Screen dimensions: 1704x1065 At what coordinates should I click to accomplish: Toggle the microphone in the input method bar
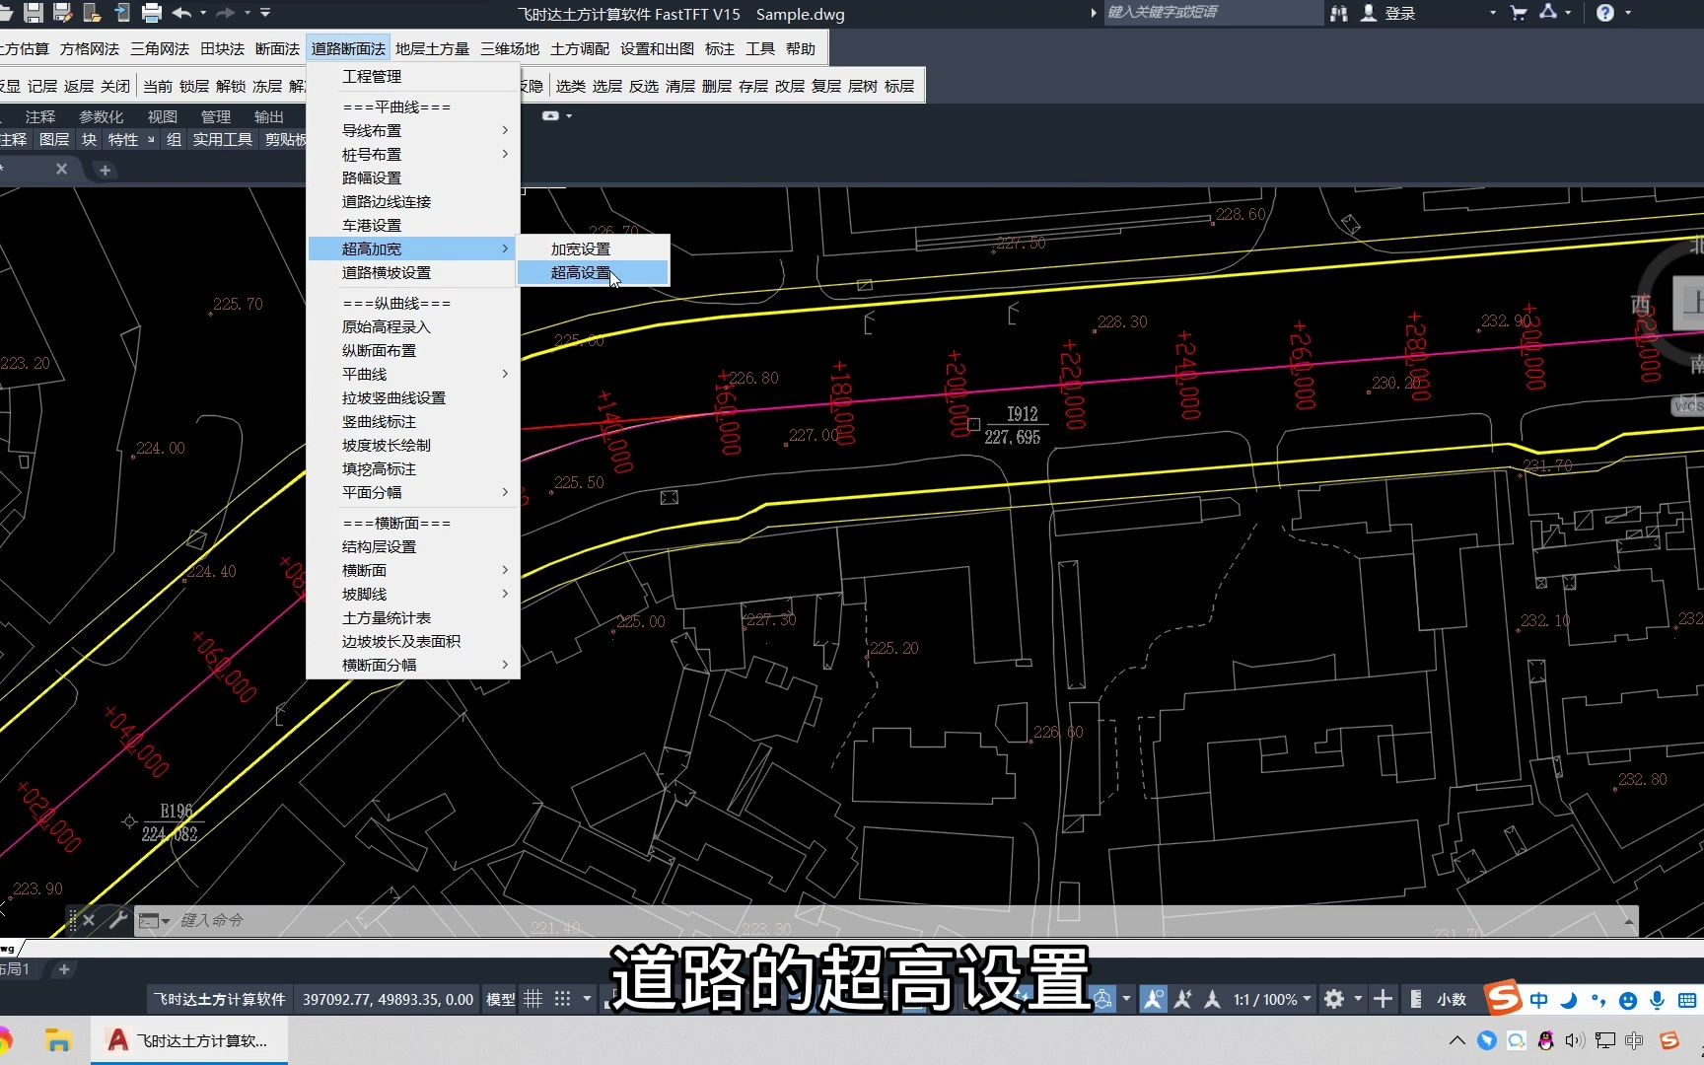pos(1657,999)
